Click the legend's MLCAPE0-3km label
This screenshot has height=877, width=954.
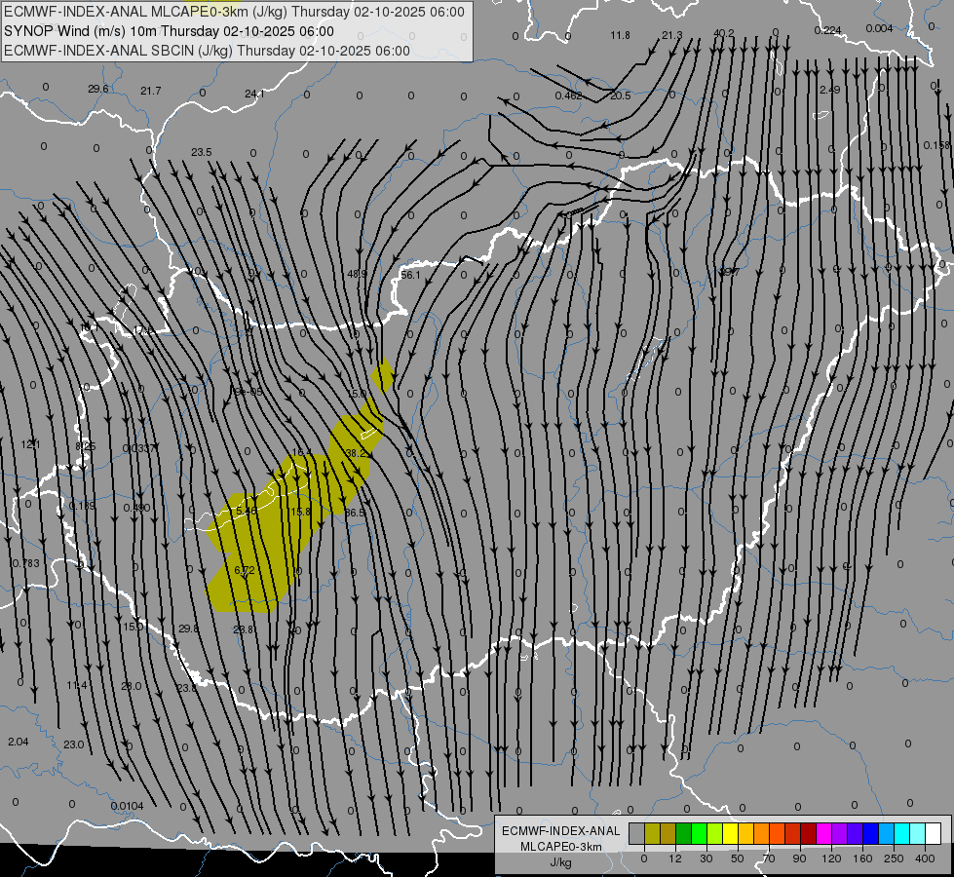(561, 847)
